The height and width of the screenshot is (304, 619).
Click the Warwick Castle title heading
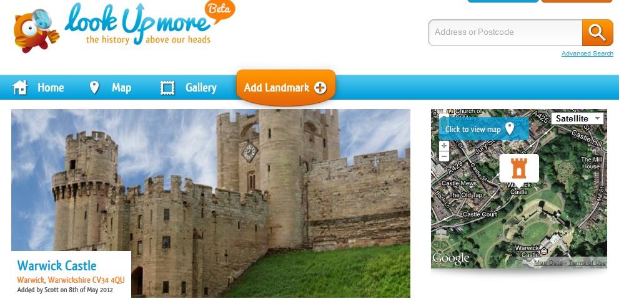[57, 266]
